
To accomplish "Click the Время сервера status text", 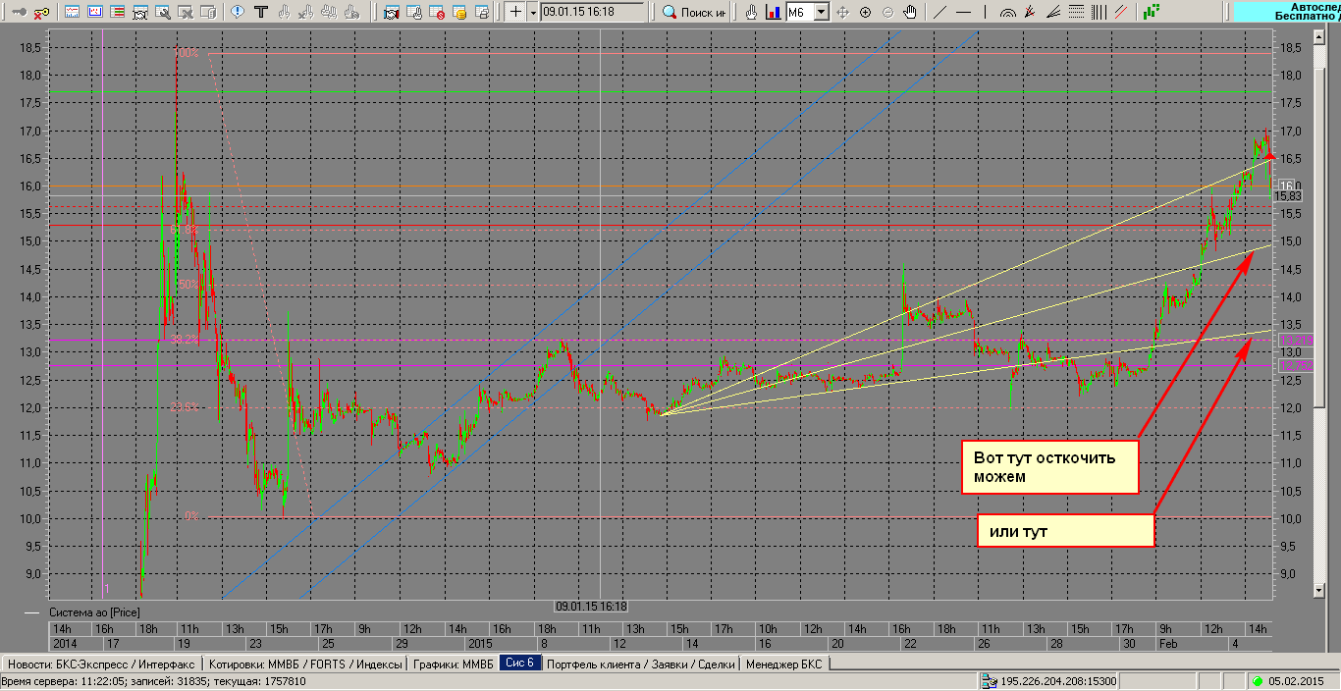I will 154,681.
